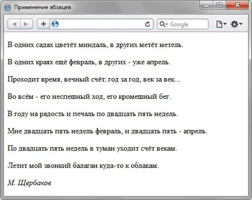Open the gear settings menu
The image size is (252, 200).
(236, 24)
